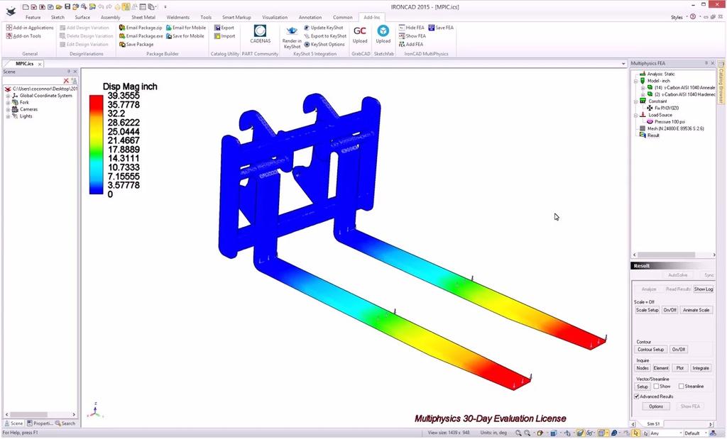This screenshot has width=727, height=439.
Task: Toggle Scale On/Off button
Action: 669,310
